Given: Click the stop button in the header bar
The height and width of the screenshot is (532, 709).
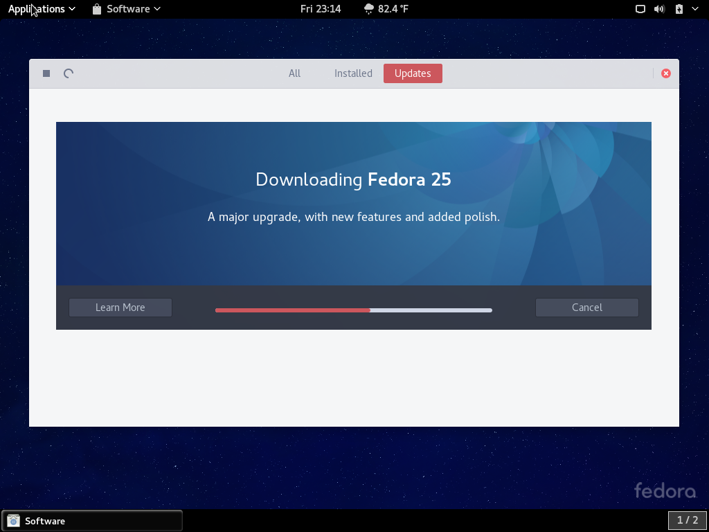Looking at the screenshot, I should (x=46, y=73).
